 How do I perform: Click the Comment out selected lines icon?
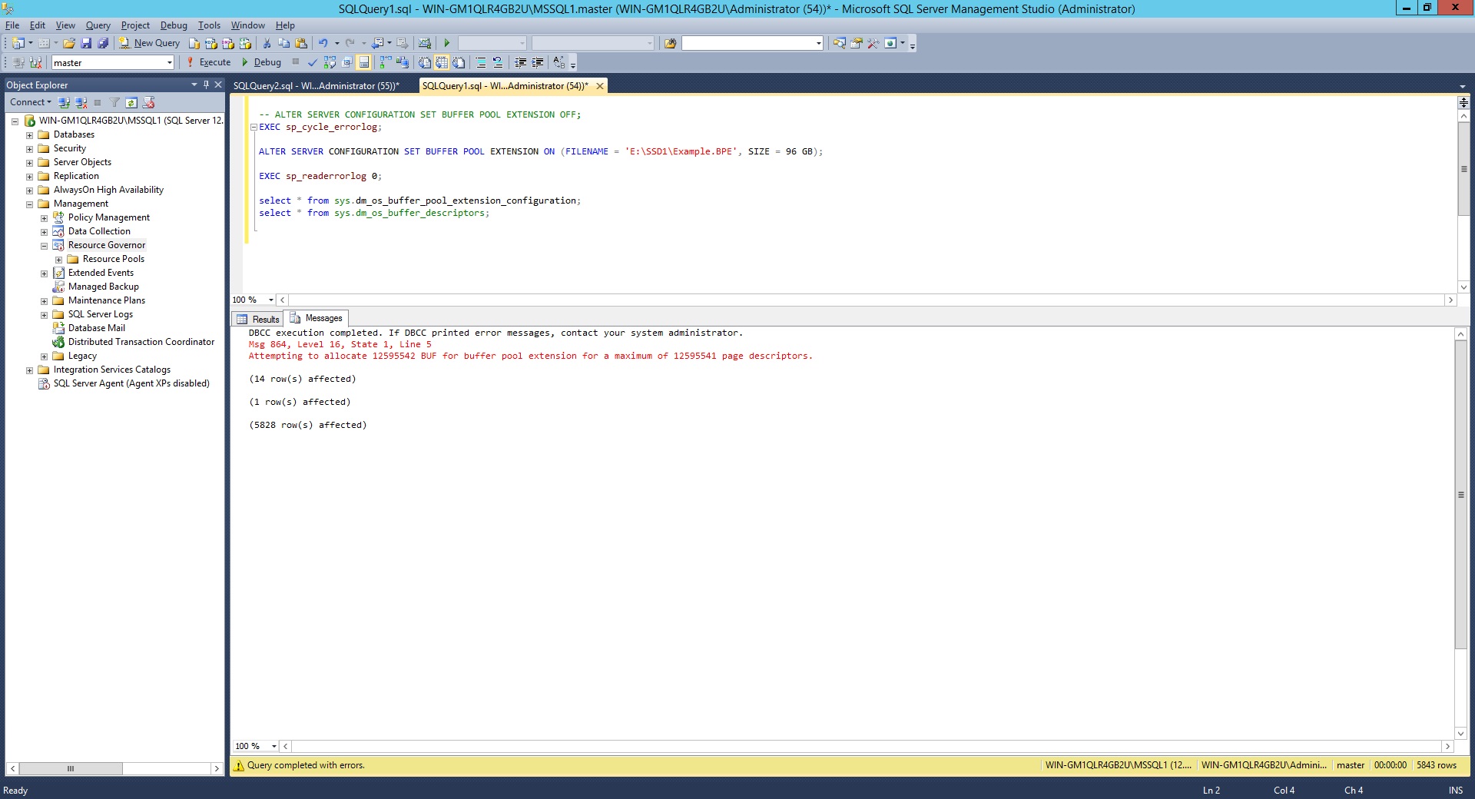click(480, 62)
